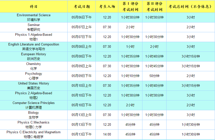Select the Computer Science Principles cell

34,105
